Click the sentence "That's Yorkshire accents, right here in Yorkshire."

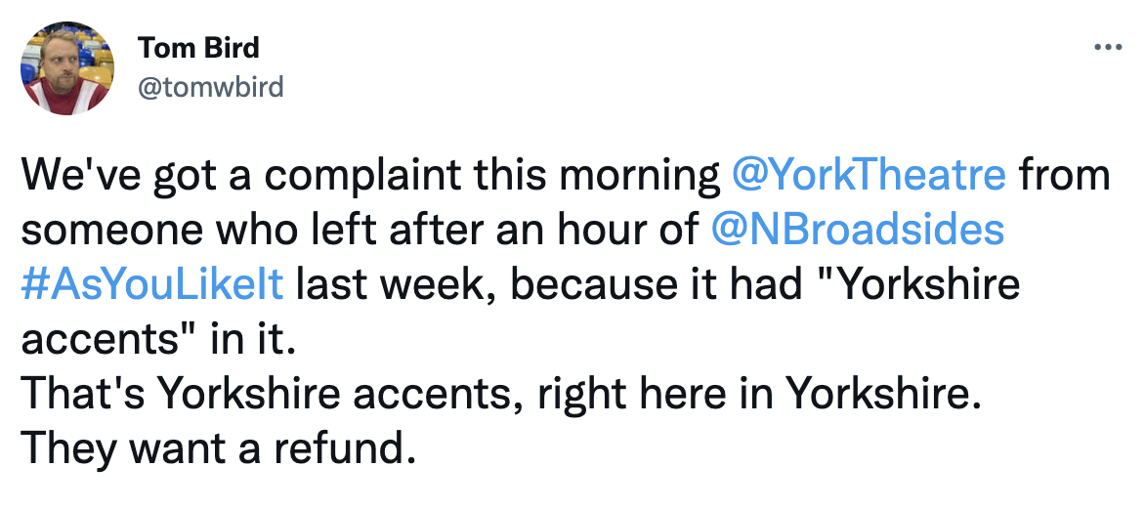(501, 396)
